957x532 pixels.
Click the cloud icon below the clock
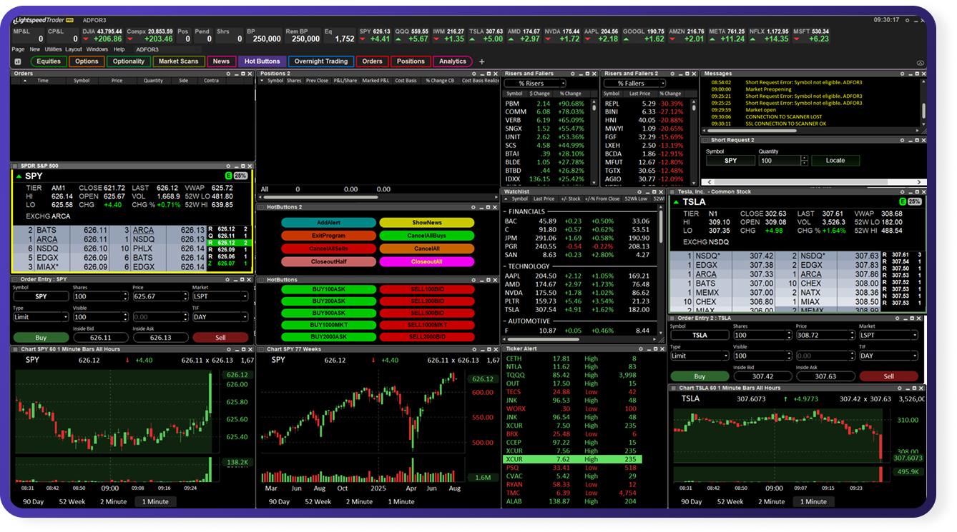(x=920, y=63)
